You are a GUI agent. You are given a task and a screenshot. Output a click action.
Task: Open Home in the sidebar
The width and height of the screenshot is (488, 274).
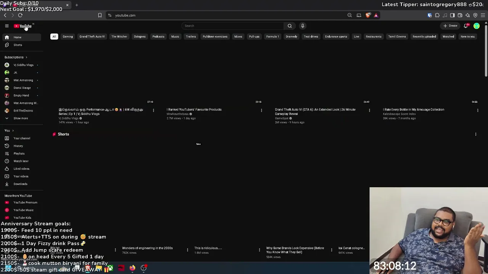(x=21, y=37)
